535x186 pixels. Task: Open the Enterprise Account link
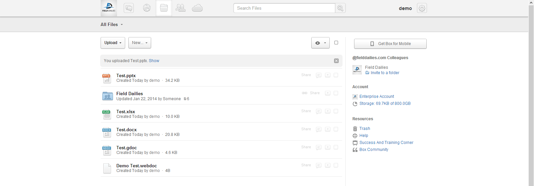pyautogui.click(x=377, y=97)
